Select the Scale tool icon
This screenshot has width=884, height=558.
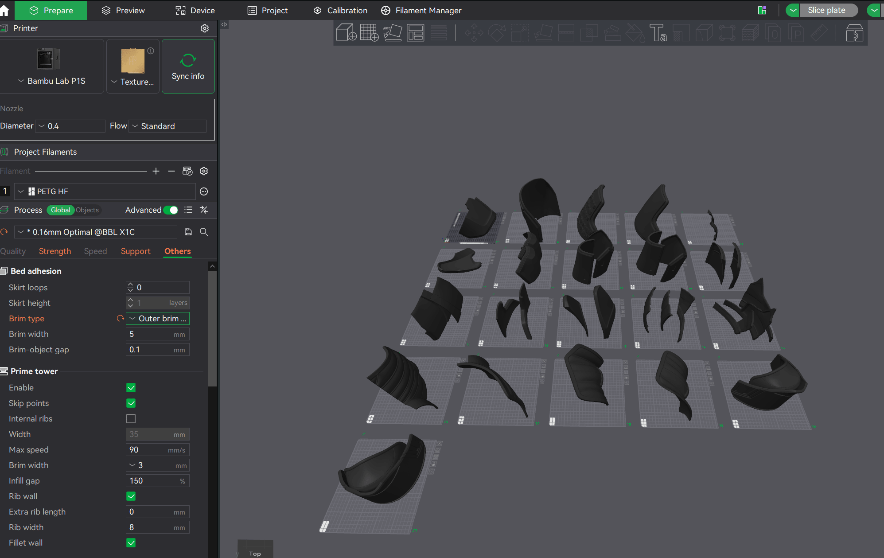(x=520, y=33)
